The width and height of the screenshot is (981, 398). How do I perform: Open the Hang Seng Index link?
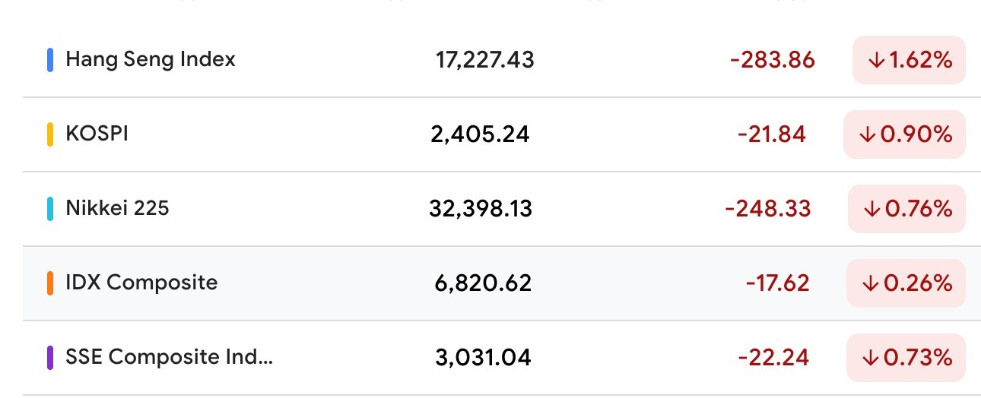pos(151,59)
